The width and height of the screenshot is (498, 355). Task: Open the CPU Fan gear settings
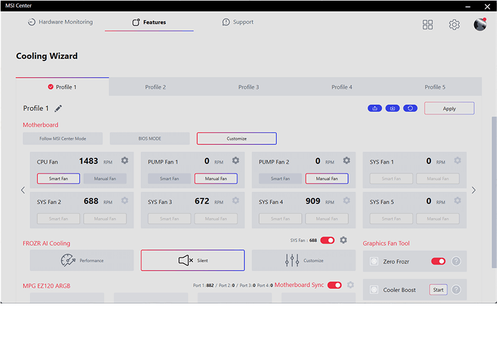pyautogui.click(x=125, y=161)
